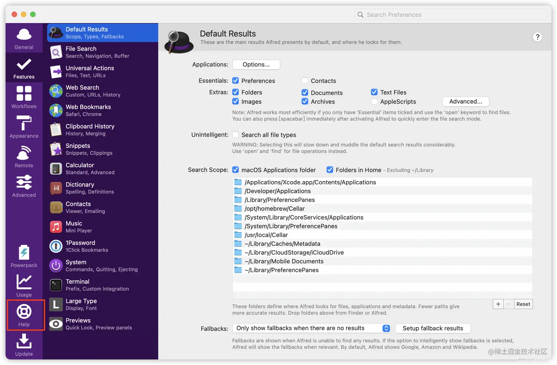Screen dimensions: 557x365
Task: Focus the Search Preferences field
Action: 451,15
